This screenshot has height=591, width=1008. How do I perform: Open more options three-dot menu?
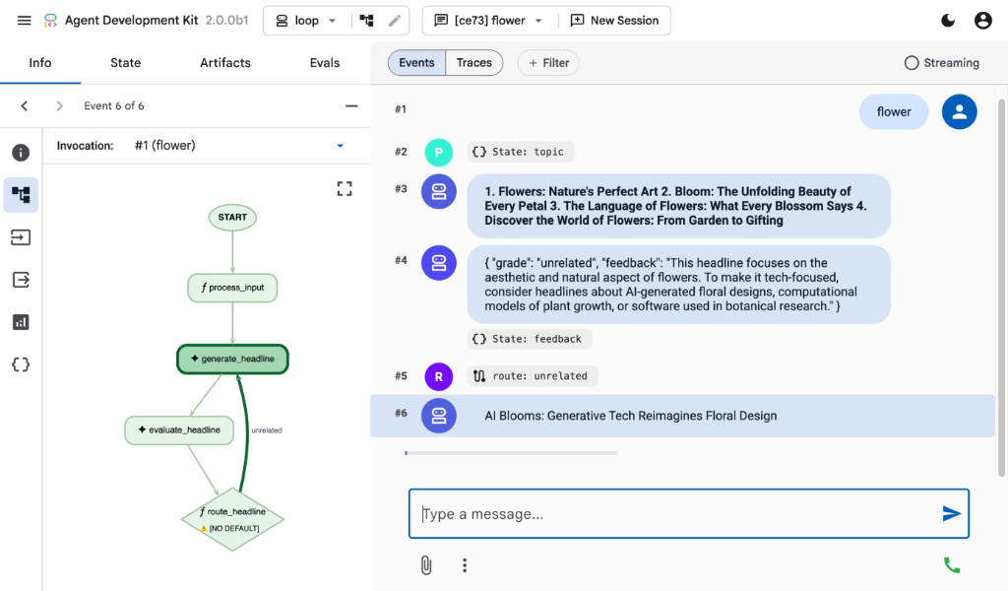point(465,565)
